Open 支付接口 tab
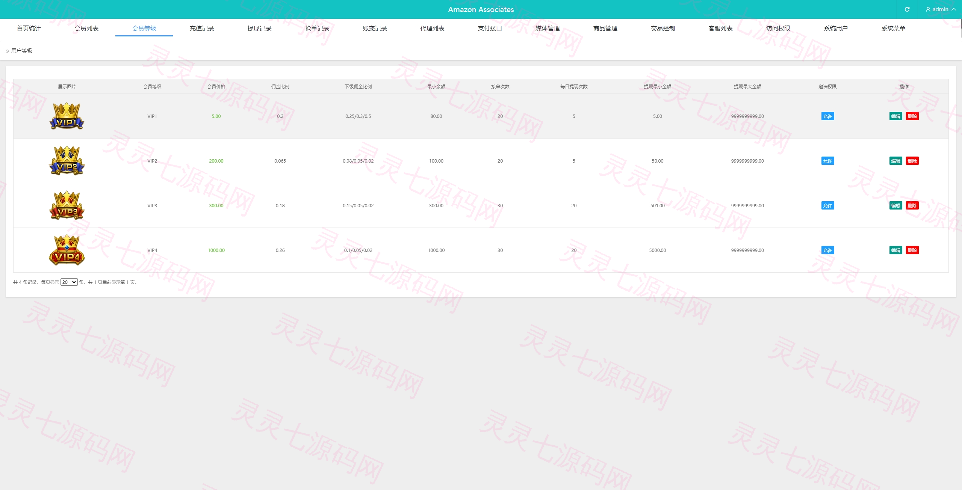The width and height of the screenshot is (962, 490). point(490,28)
